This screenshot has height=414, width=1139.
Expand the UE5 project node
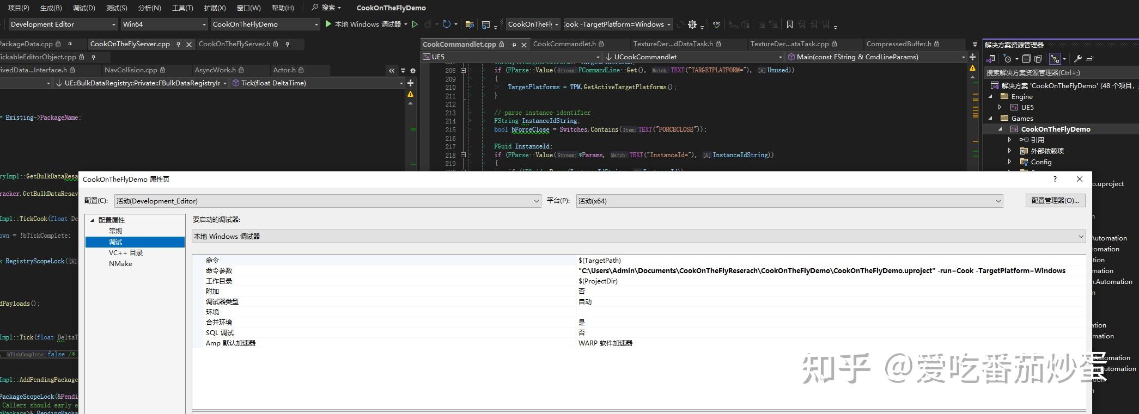(1000, 107)
